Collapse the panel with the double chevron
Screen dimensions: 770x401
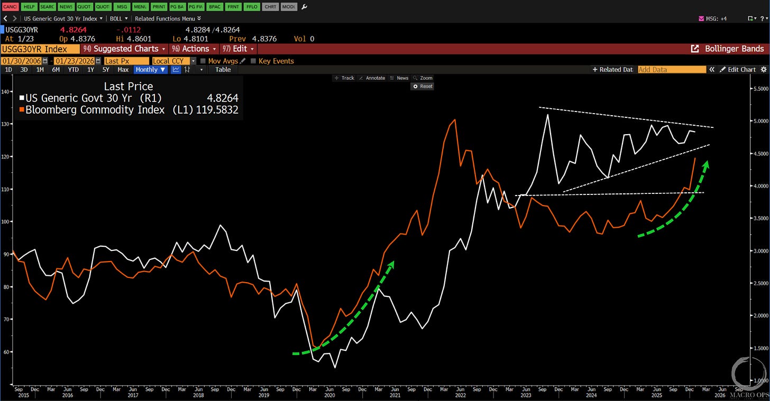tap(712, 69)
